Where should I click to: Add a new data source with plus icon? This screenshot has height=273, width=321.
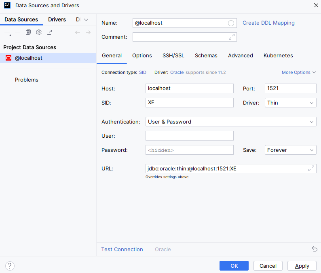(x=7, y=32)
